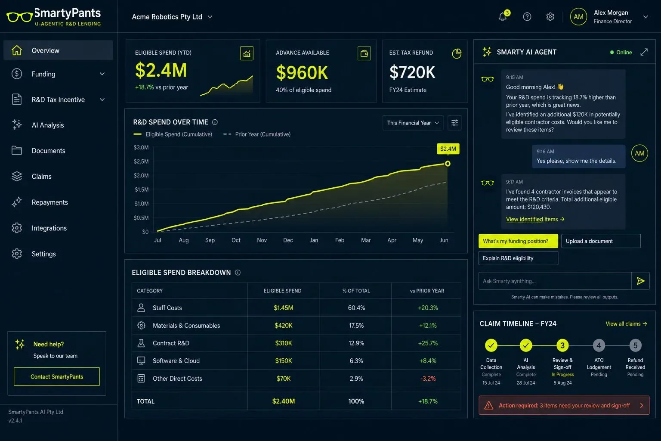Click the vs PRIOR YEAR column header
This screenshot has height=441, width=661.
tap(427, 291)
